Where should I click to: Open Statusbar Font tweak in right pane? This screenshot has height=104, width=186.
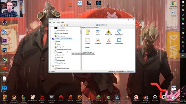click(x=98, y=41)
